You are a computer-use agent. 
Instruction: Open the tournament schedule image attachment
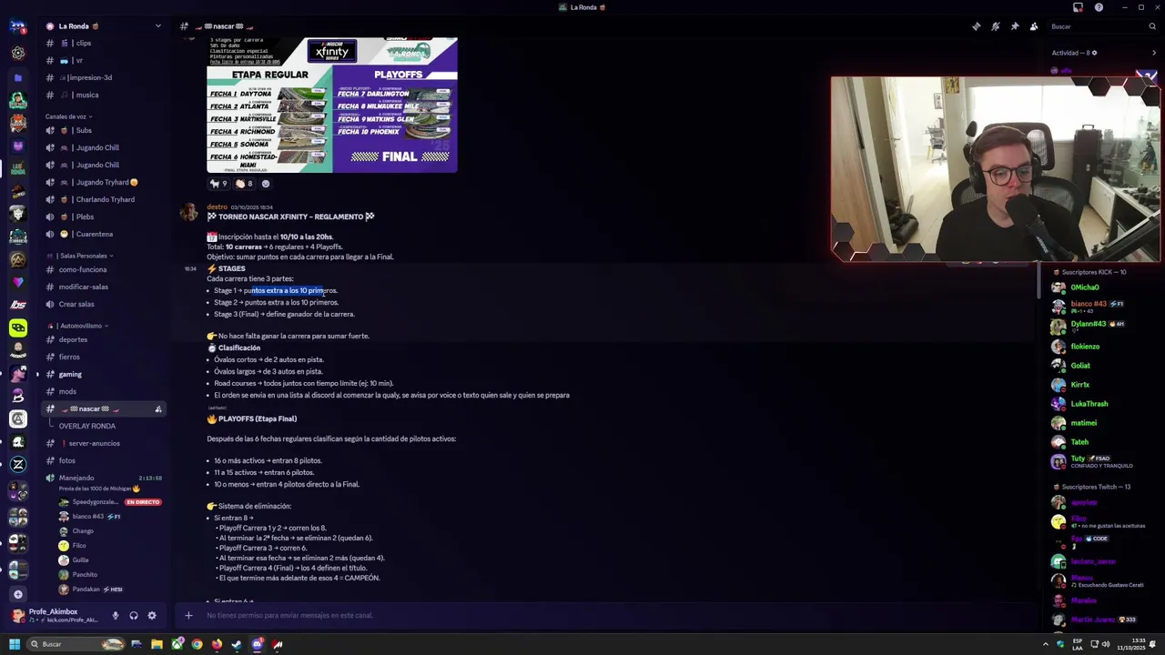point(332,105)
